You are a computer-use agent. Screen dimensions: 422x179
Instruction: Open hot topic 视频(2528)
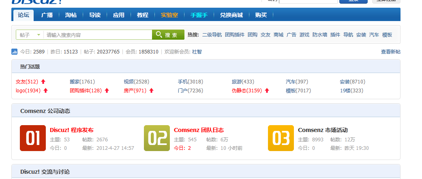137,82
